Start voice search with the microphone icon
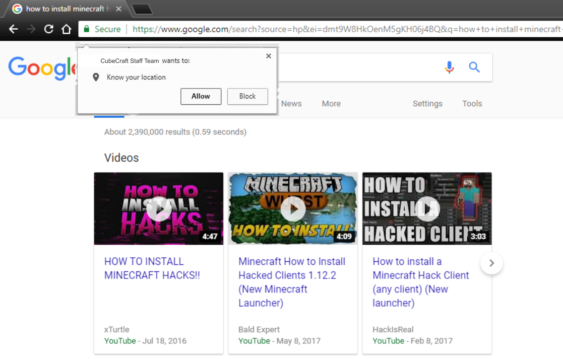This screenshot has height=359, width=563. [x=449, y=67]
